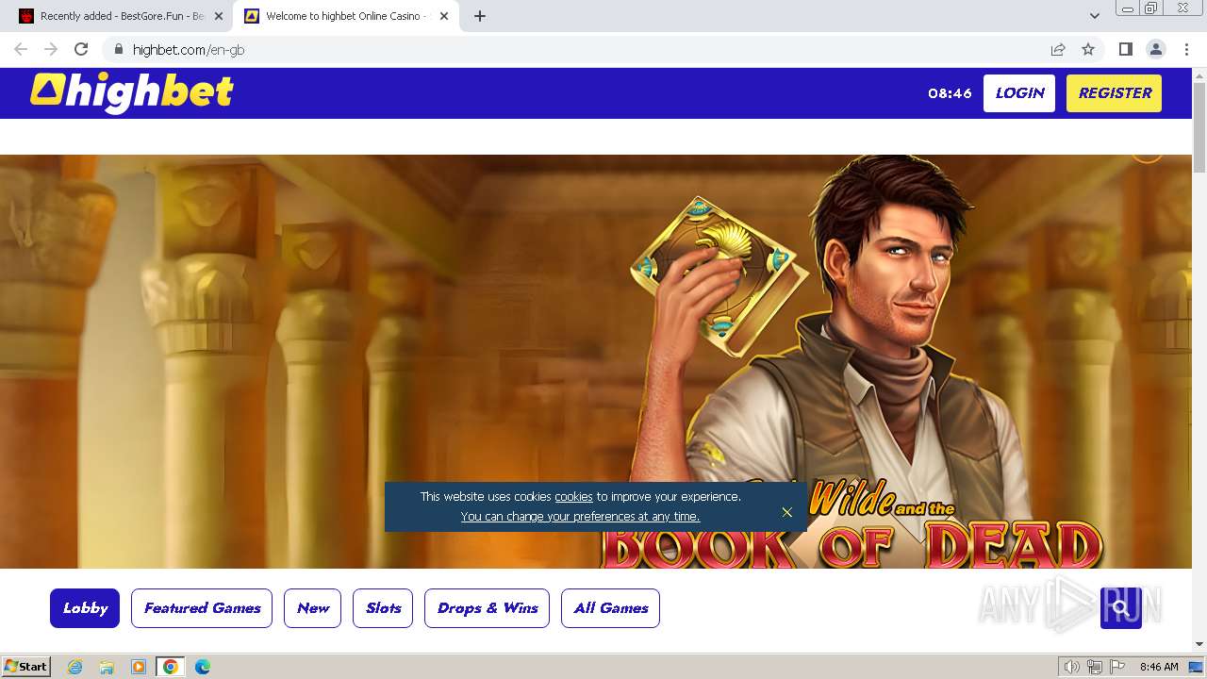Open File Explorer from taskbar
The image size is (1207, 679).
tap(107, 667)
